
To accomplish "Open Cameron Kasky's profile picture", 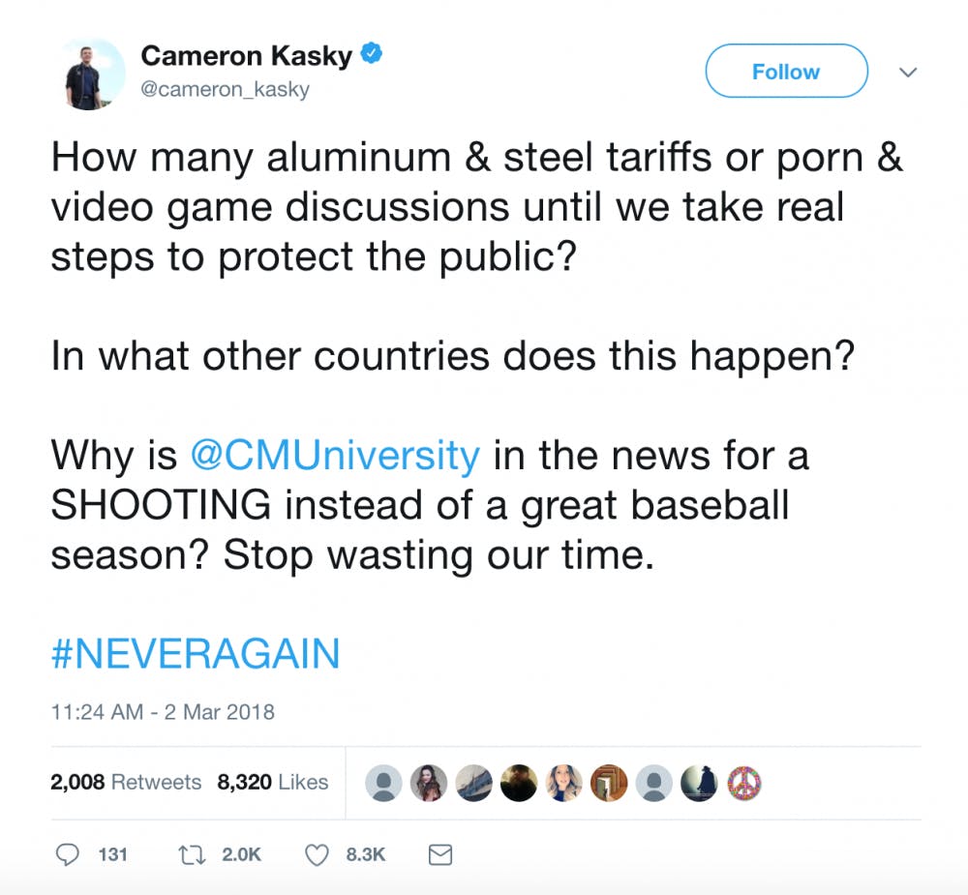I will click(x=90, y=74).
